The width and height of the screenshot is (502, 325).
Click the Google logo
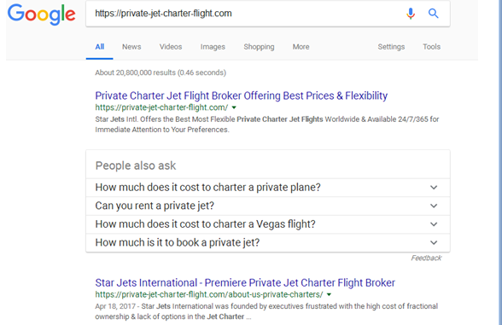click(x=42, y=14)
